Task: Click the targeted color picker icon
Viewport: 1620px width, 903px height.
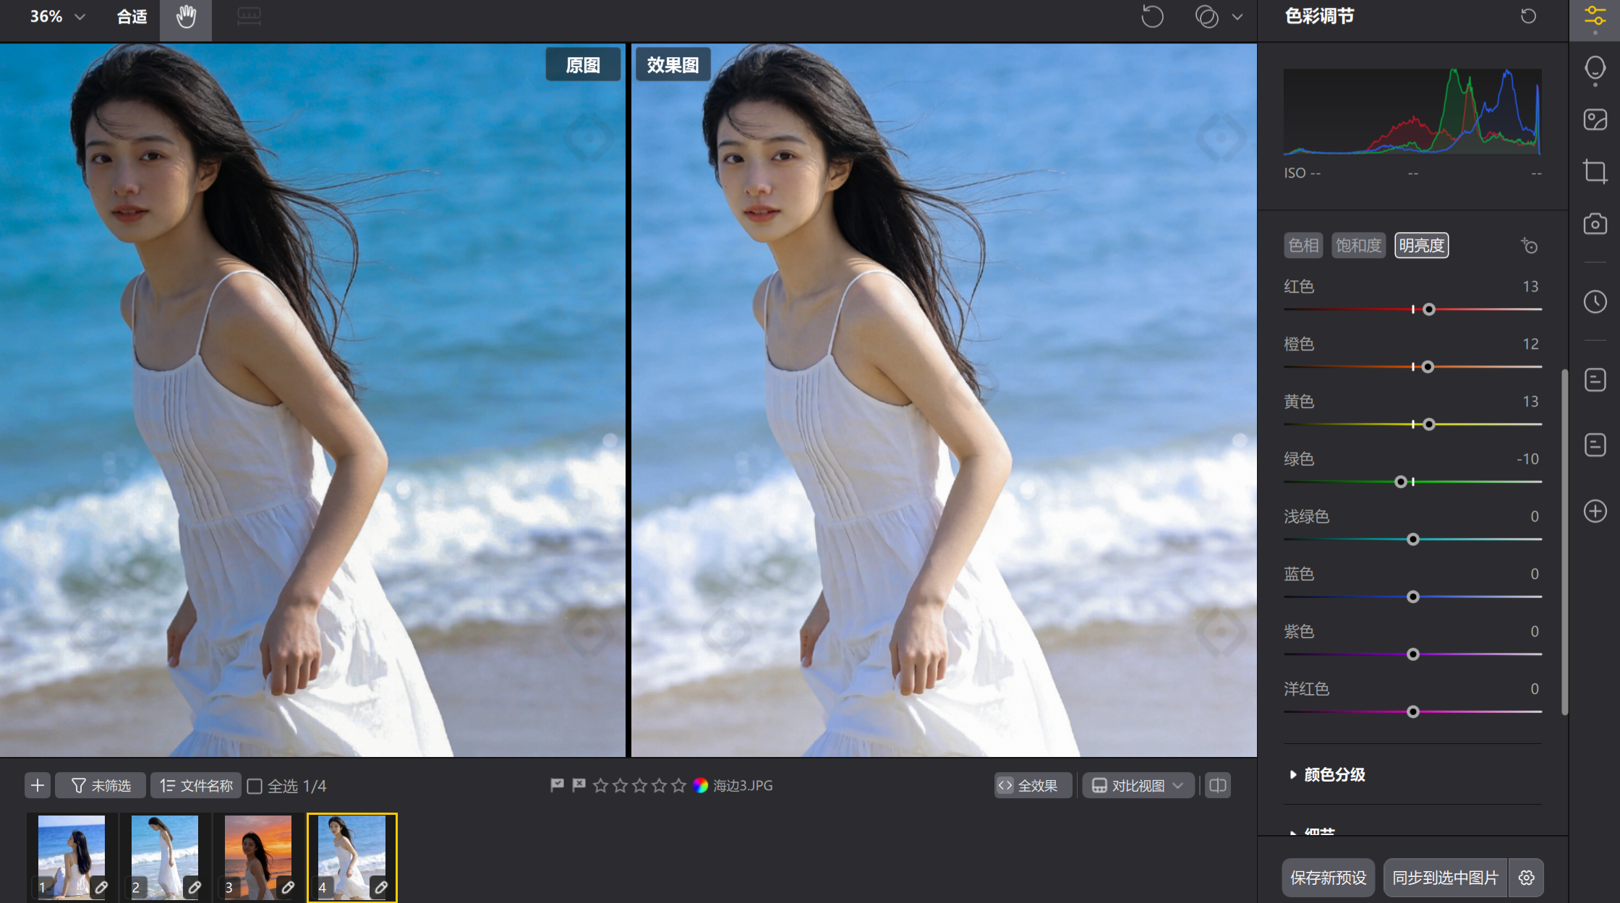Action: (1529, 246)
